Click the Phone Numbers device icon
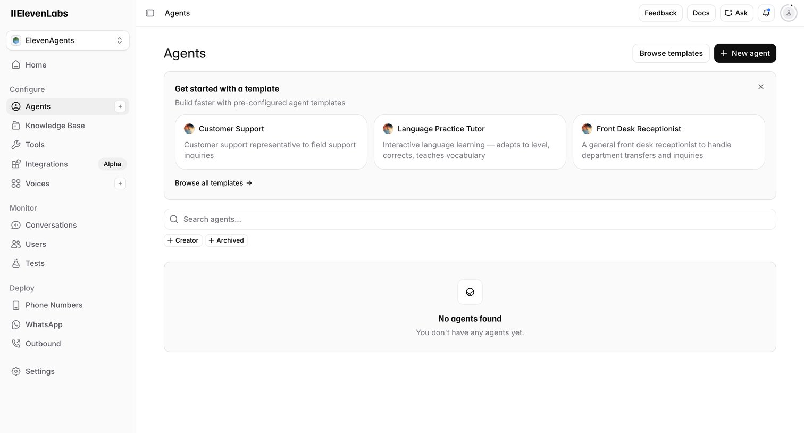This screenshot has height=433, width=804. coord(16,305)
